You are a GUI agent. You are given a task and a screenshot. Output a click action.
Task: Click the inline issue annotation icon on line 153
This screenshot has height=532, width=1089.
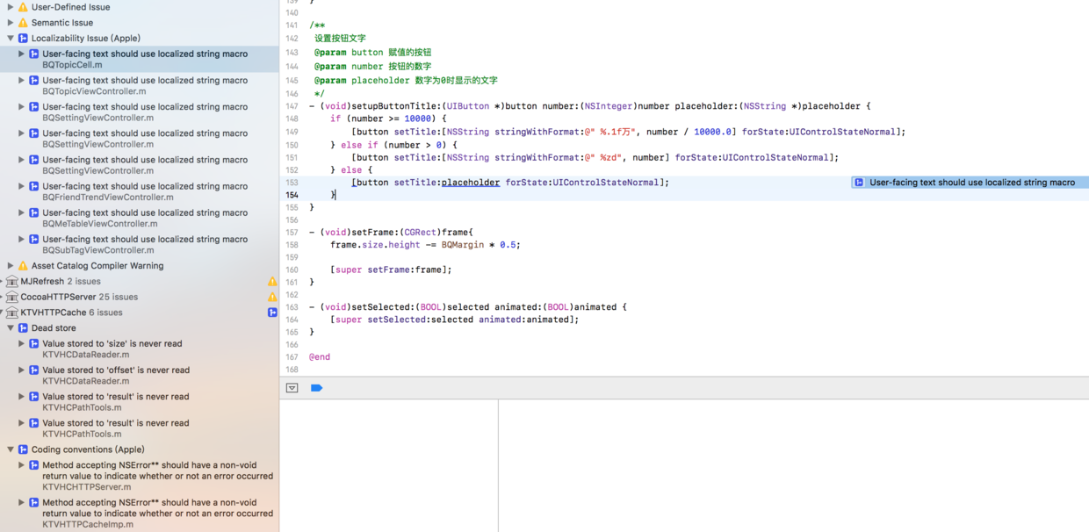click(859, 183)
